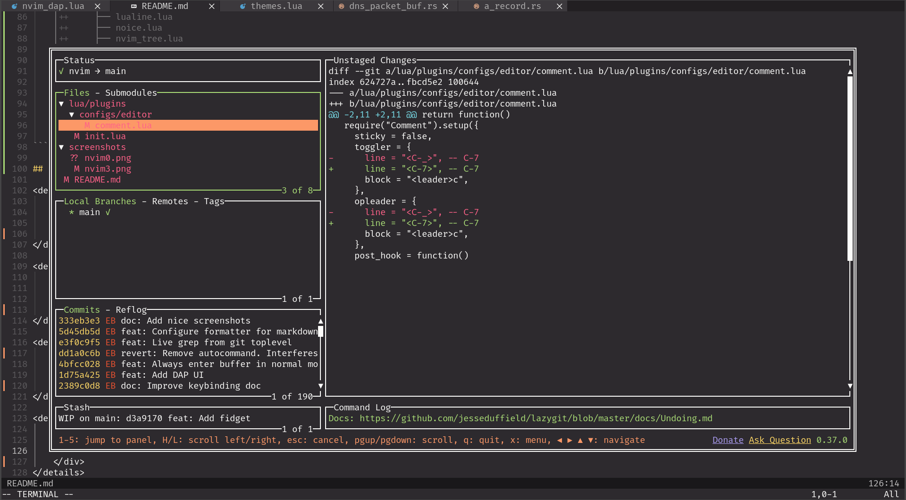The height and width of the screenshot is (500, 906).
Task: Collapse the configs/editor folder
Action: (72, 115)
